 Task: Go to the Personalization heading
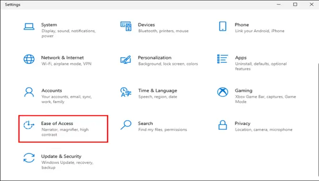[x=155, y=58]
